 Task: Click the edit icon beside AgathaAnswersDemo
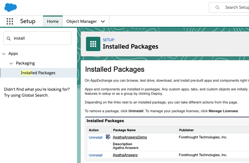pyautogui.click(x=108, y=137)
